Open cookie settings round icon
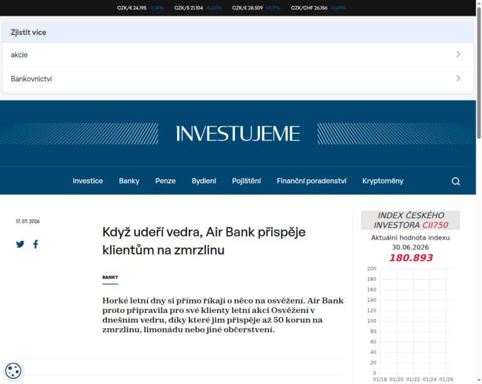The image size is (482, 384). click(x=13, y=370)
